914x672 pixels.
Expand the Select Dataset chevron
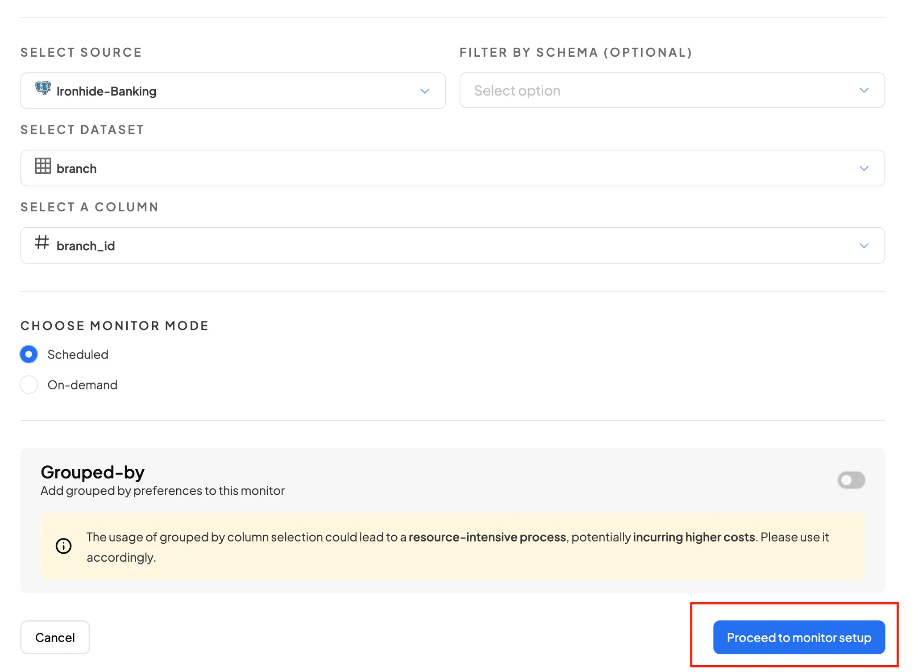tap(864, 169)
